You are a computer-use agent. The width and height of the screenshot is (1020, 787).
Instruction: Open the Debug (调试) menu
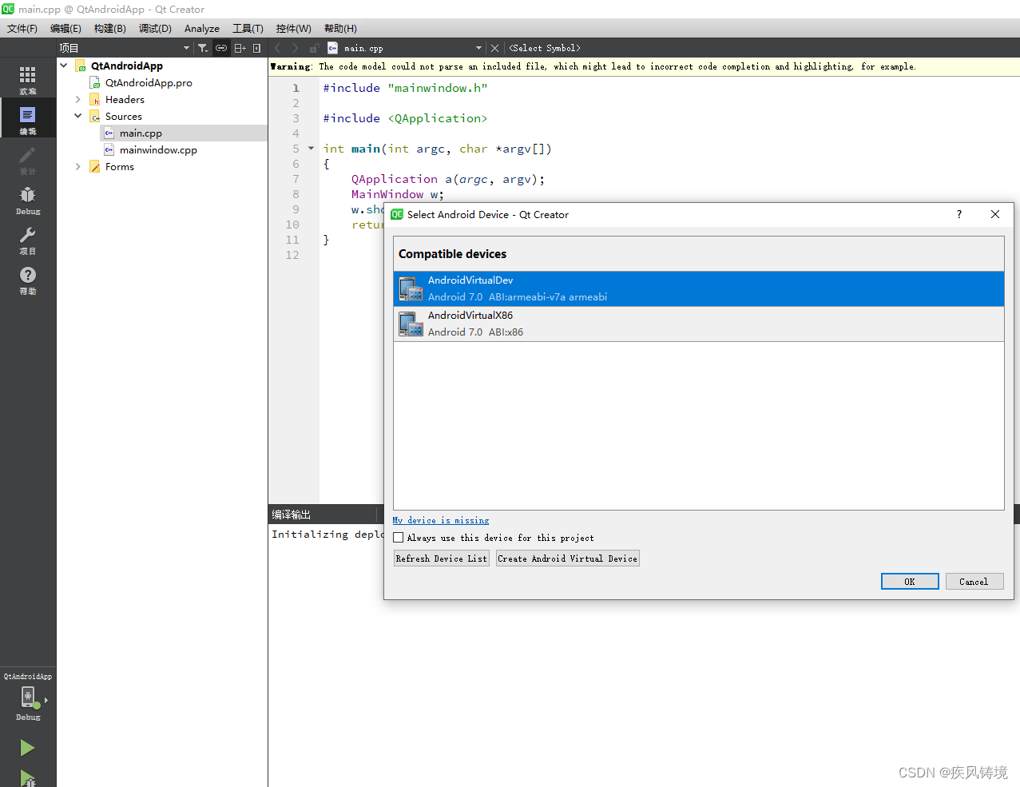[155, 28]
